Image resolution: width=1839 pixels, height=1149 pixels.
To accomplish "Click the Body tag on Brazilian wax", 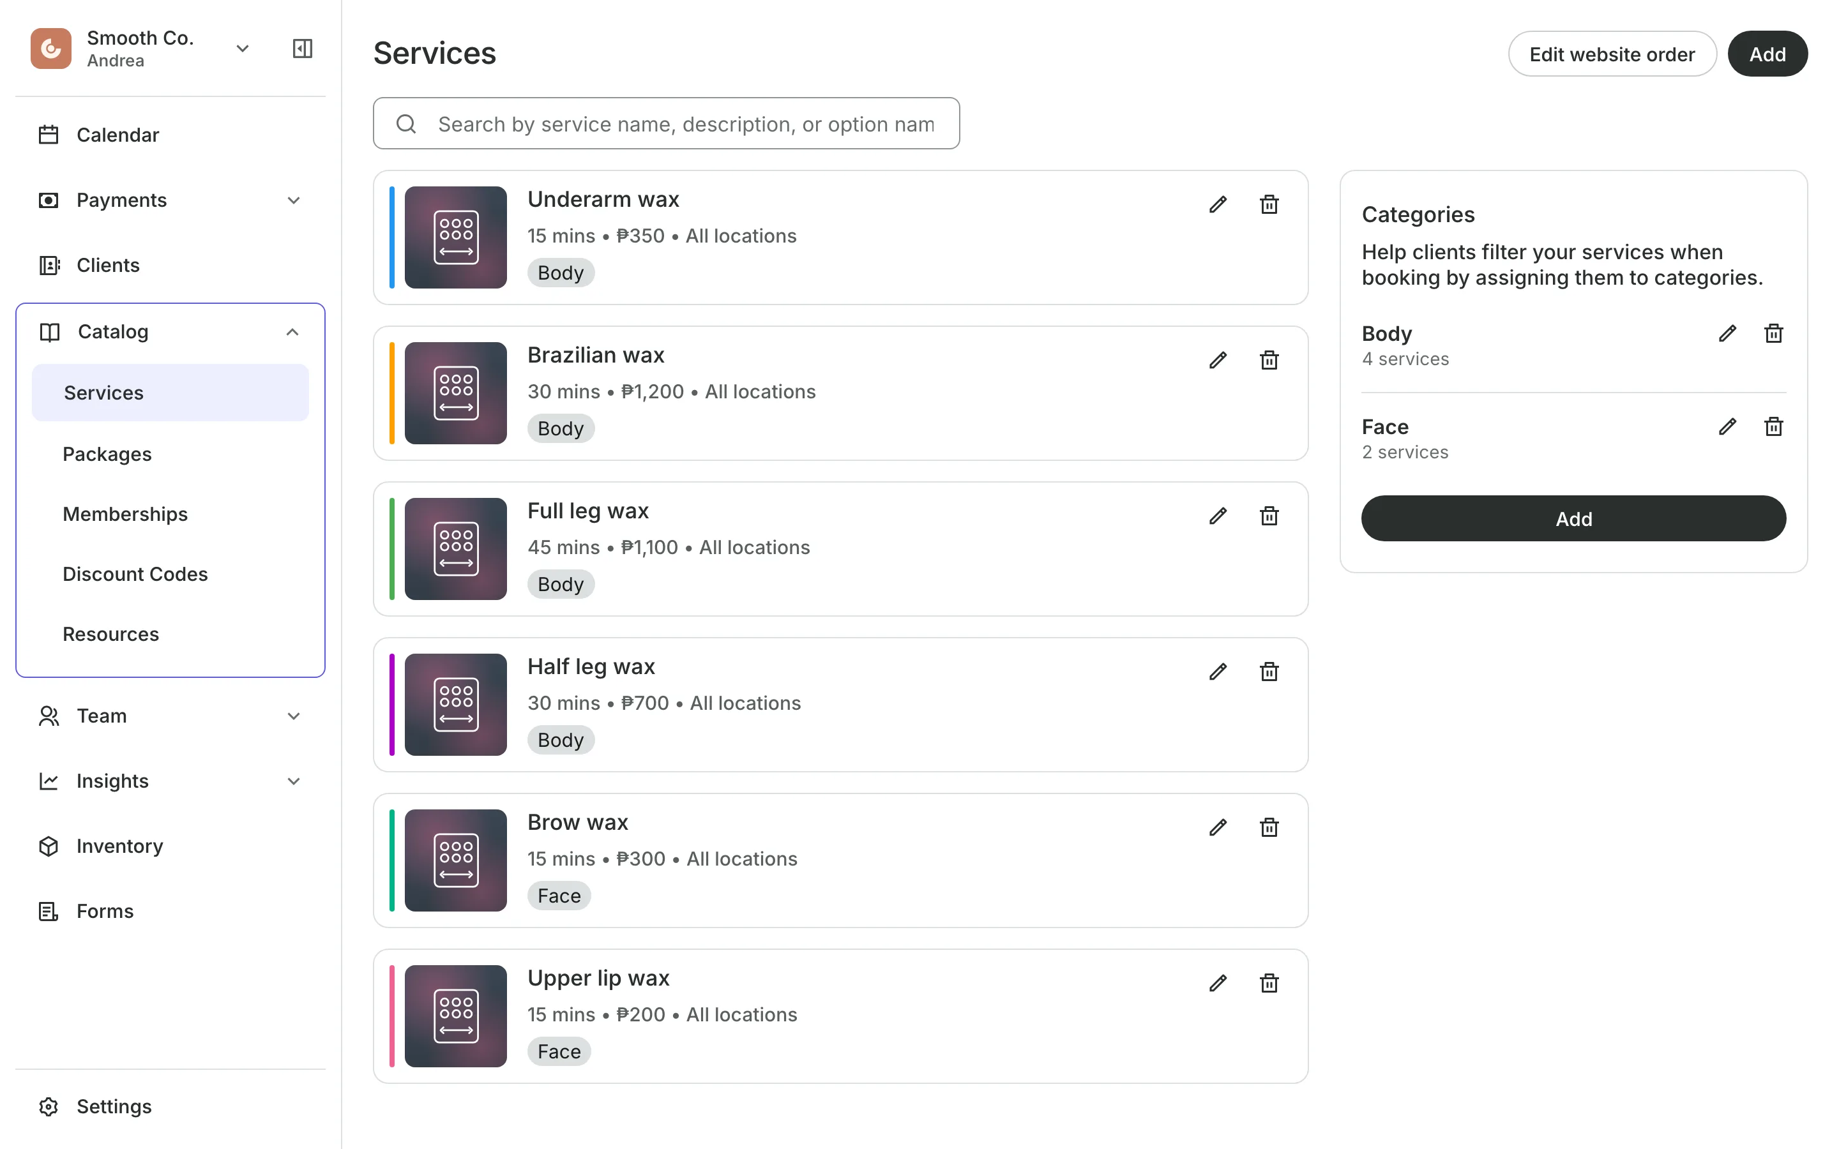I will 561,428.
